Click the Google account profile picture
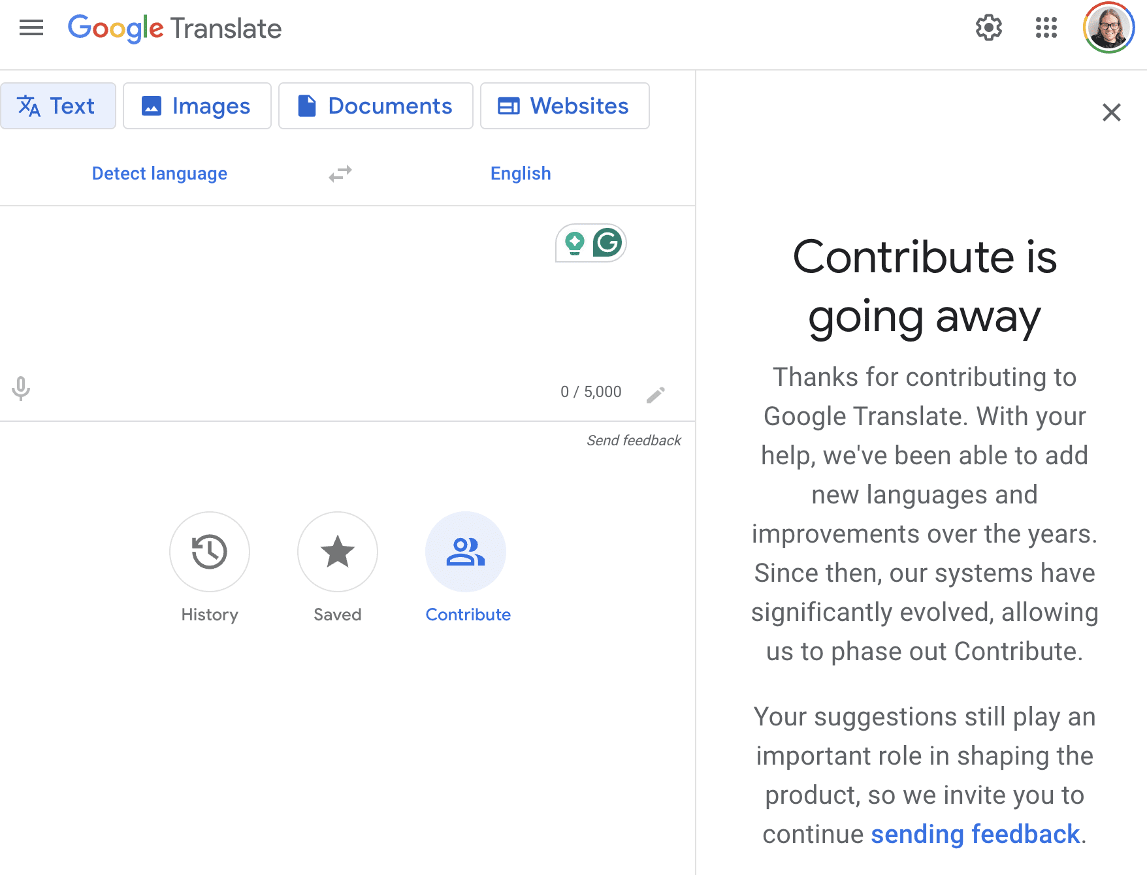1147x875 pixels. (1108, 28)
